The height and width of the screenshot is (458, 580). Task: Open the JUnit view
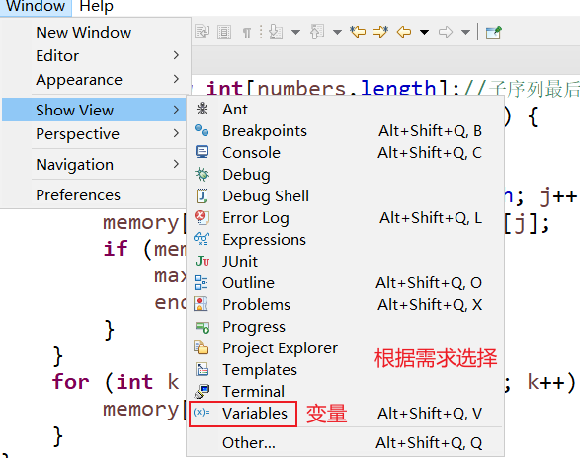pos(345,262)
